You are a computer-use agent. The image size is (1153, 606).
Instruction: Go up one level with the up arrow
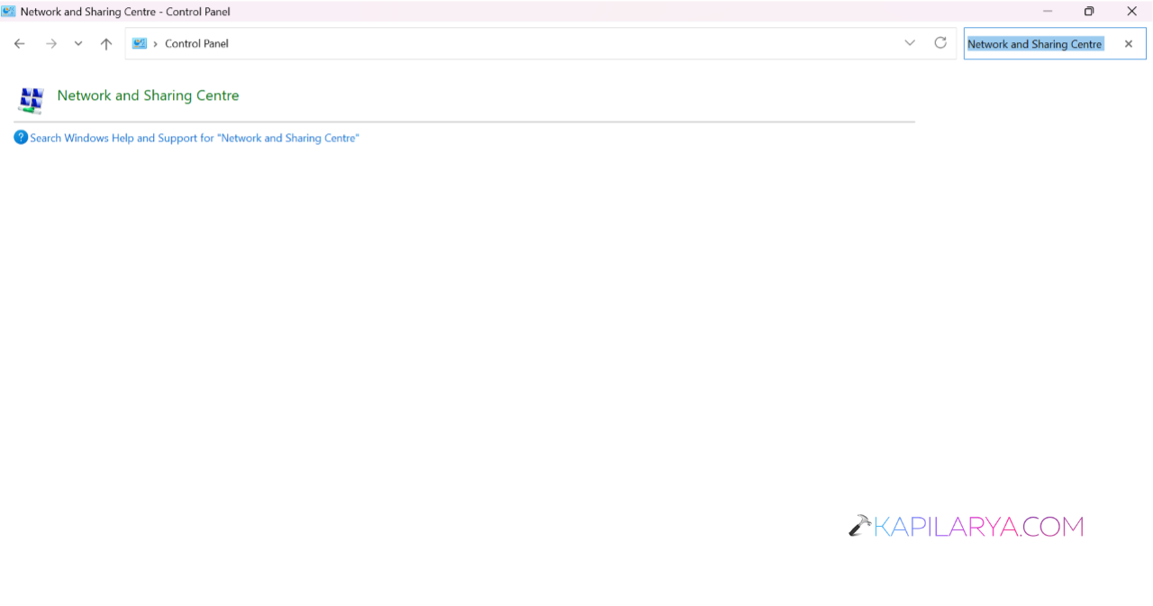click(x=106, y=43)
